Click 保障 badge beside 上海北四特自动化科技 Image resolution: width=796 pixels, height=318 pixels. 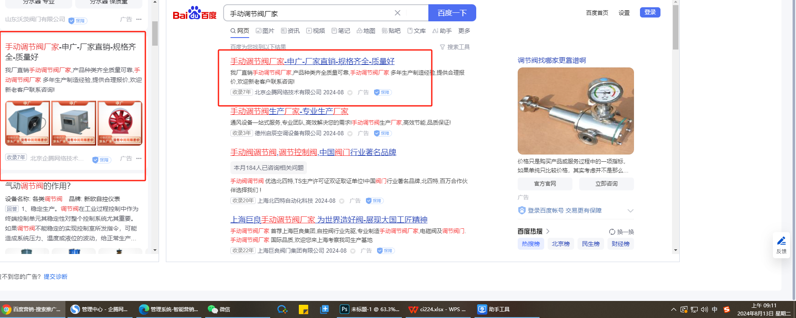click(374, 201)
